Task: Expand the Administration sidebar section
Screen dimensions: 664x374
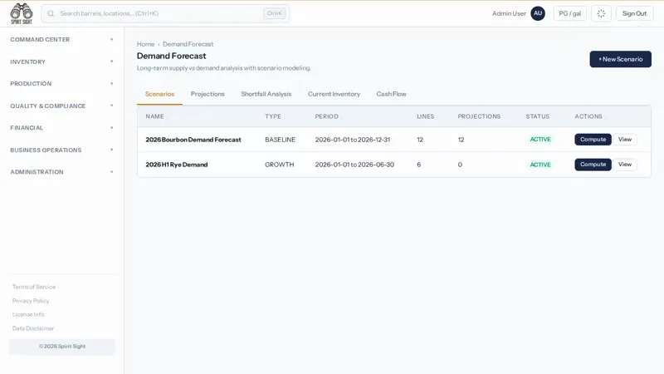Action: pyautogui.click(x=61, y=172)
